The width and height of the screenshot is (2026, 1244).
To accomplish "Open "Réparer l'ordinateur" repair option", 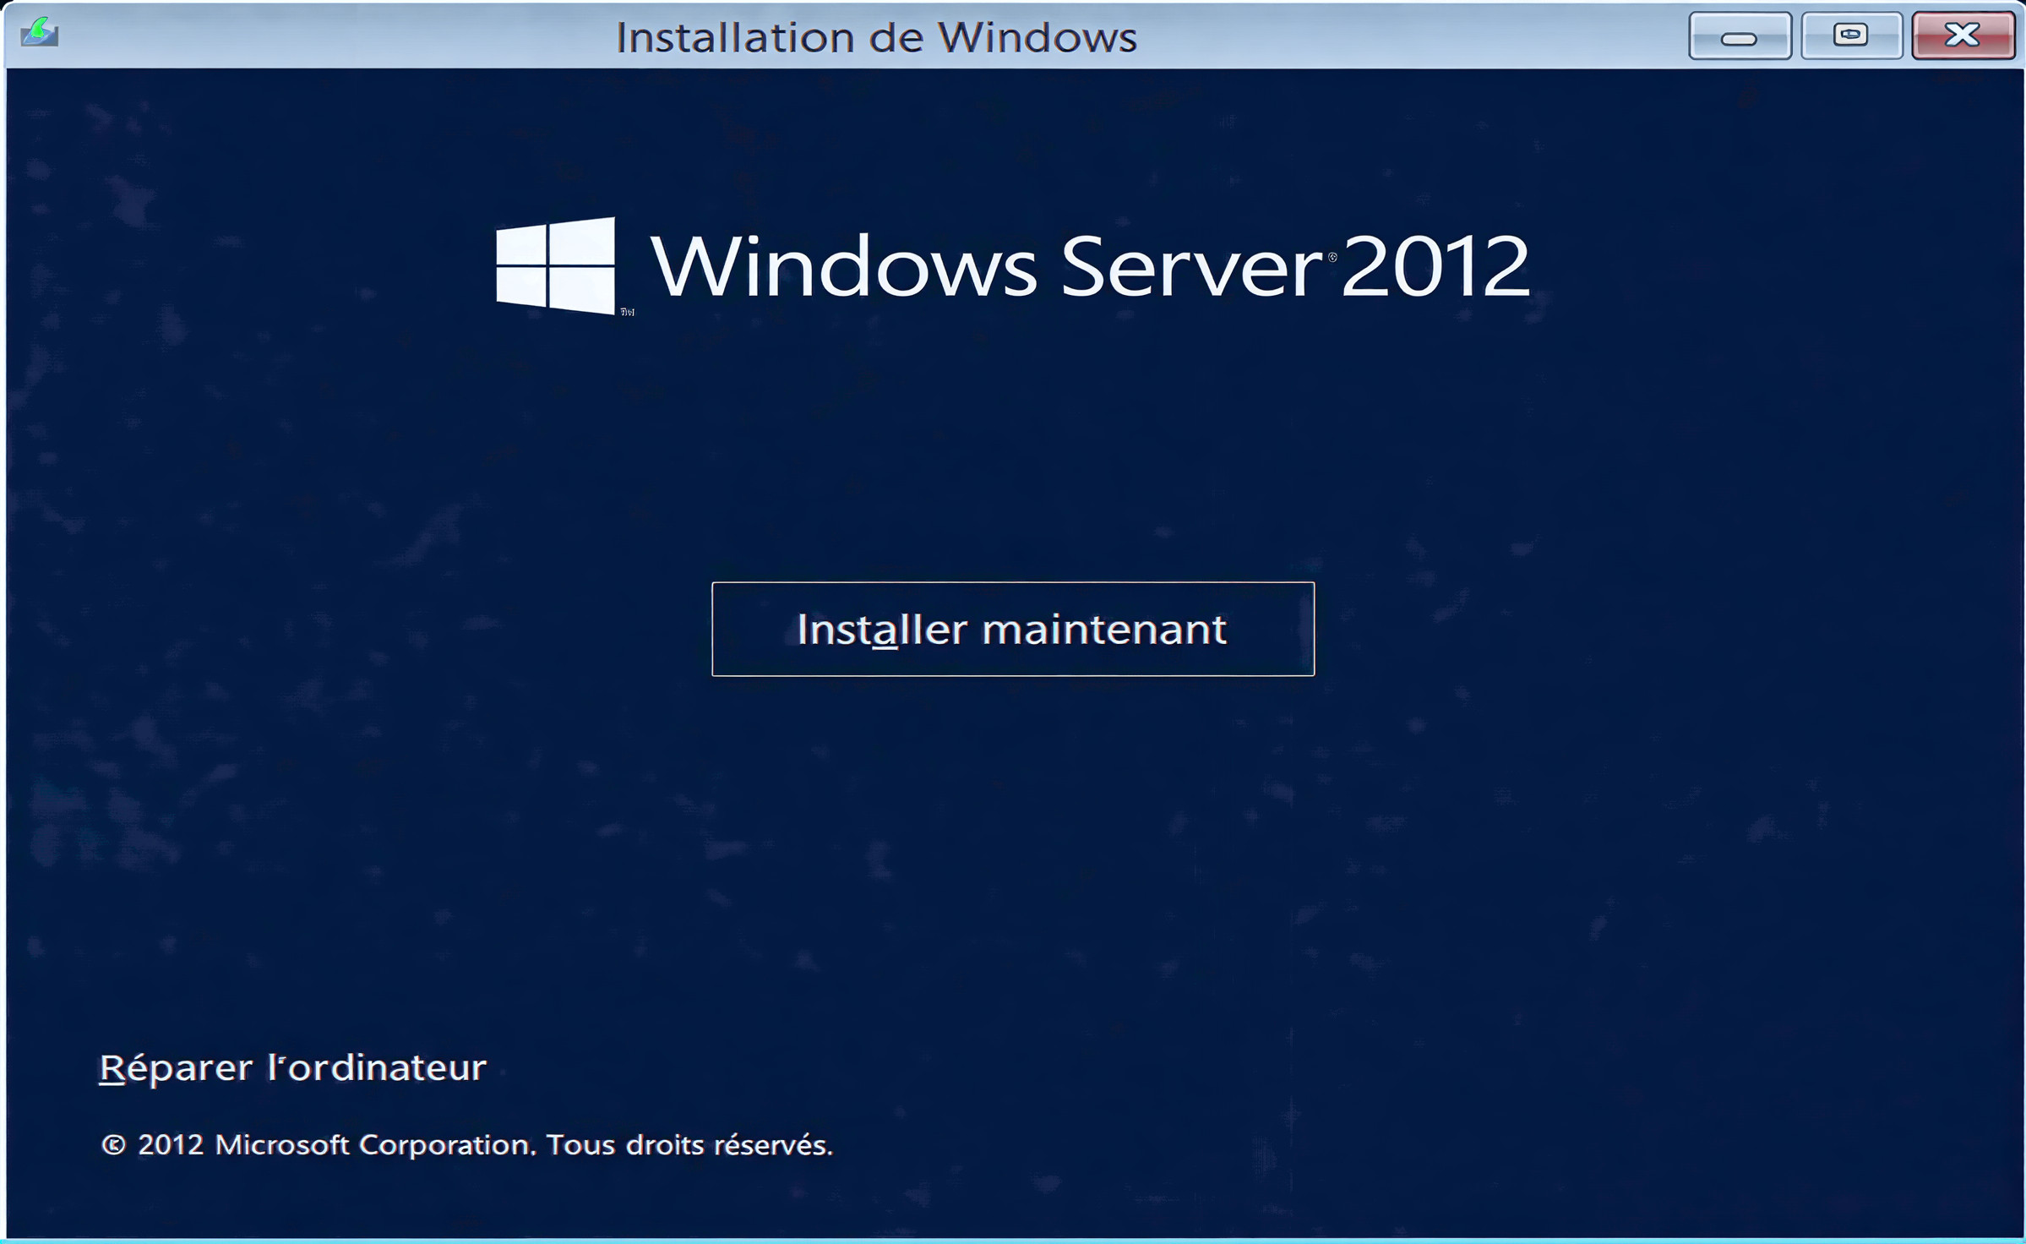I will 291,1068.
